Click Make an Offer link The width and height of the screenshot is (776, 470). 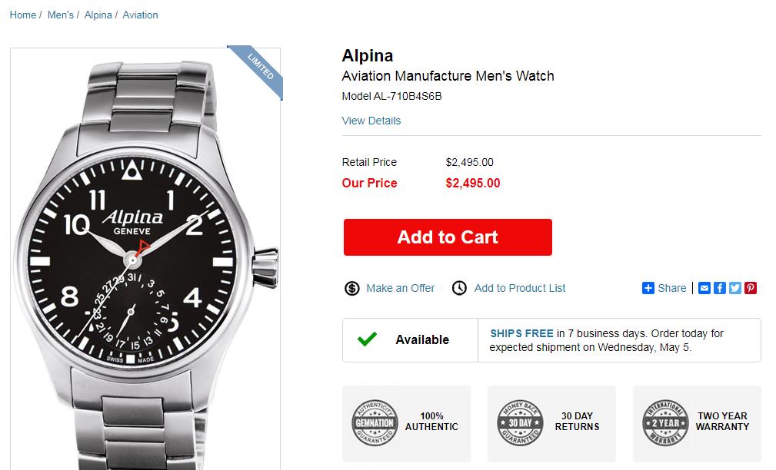click(400, 288)
